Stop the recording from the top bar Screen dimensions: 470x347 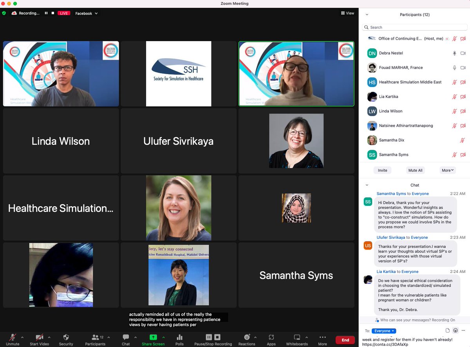pos(53,13)
